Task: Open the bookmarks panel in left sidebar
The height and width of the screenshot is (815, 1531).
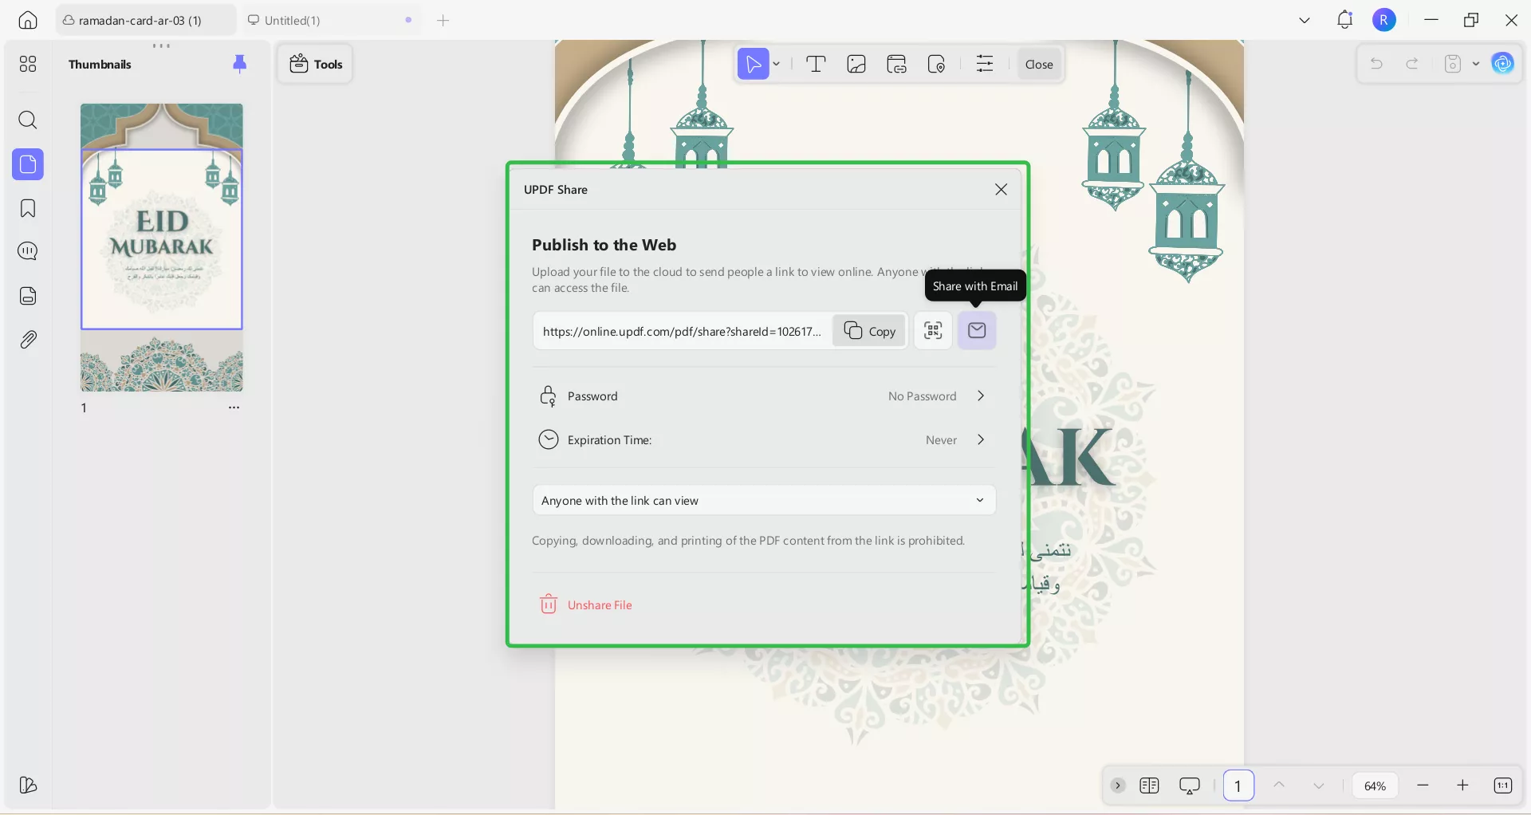Action: tap(28, 209)
